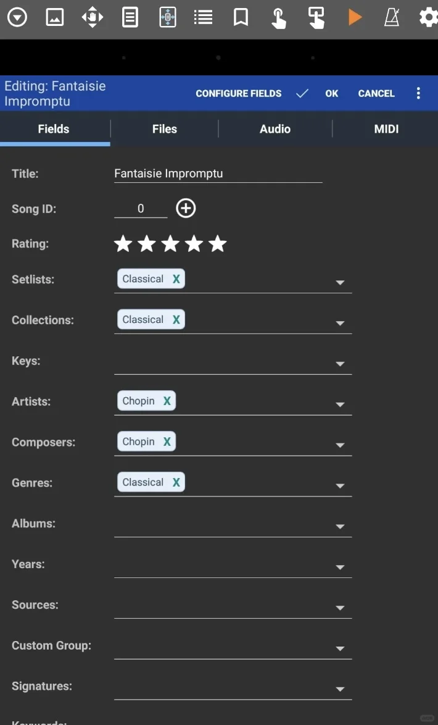438x725 pixels.
Task: Remove Chopin tag from Composers
Action: pos(167,442)
